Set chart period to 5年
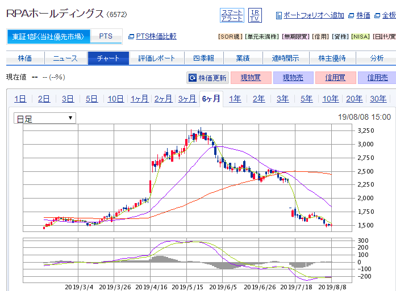The width and height of the screenshot is (396, 291). [307, 99]
